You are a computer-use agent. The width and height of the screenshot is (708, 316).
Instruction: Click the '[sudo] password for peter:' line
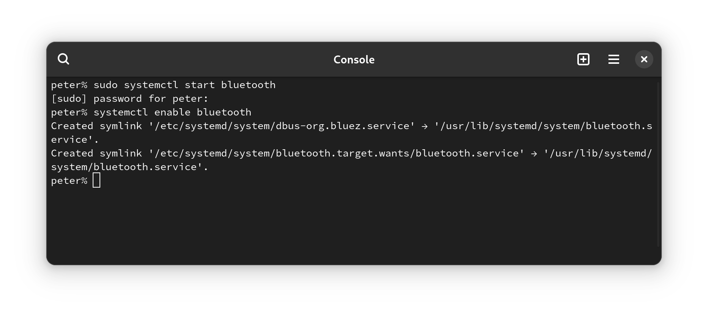pos(130,98)
